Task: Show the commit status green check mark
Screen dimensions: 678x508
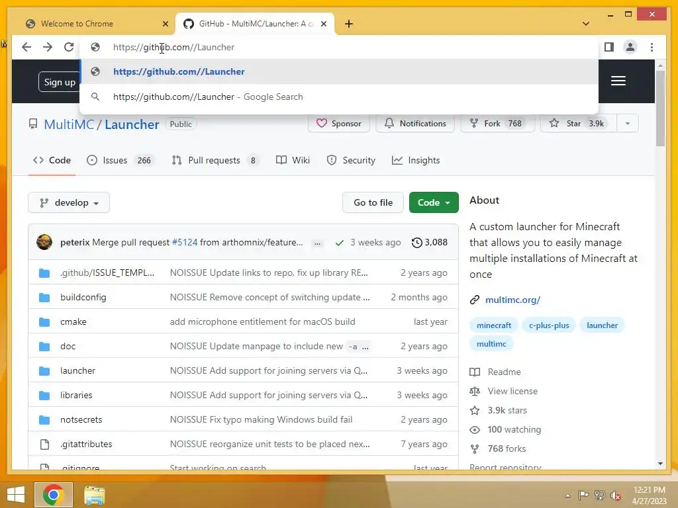Action: tap(340, 243)
